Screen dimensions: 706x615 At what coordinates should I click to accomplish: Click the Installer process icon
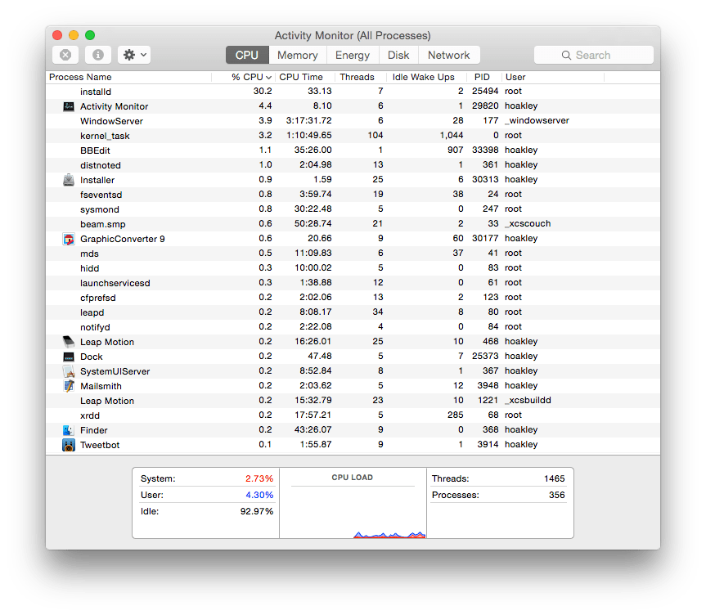67,179
